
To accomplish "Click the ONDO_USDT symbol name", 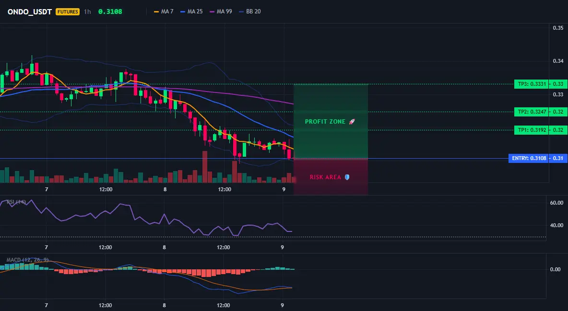I will coord(30,12).
